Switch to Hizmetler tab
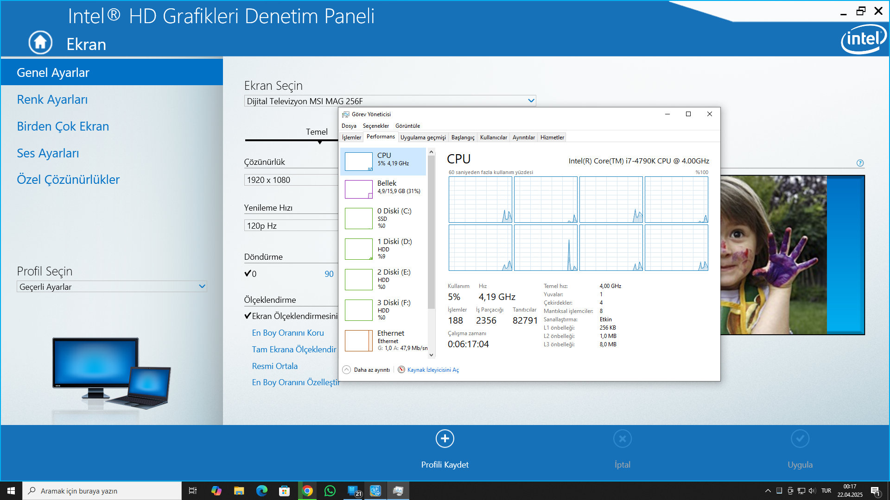Screen dimensions: 890x500 tap(552, 137)
